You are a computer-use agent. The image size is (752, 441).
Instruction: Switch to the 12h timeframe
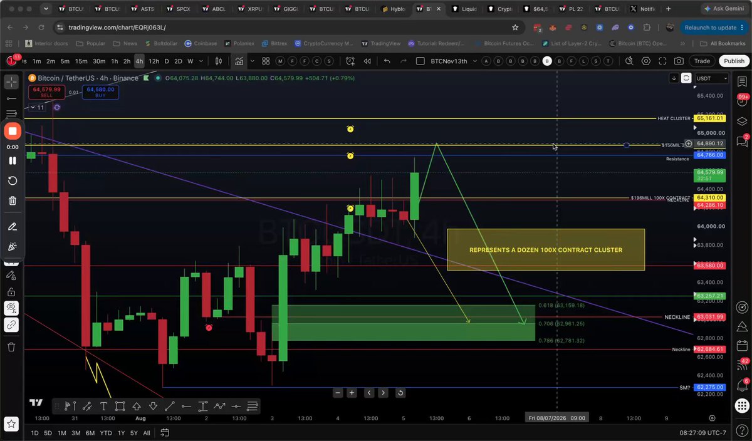click(x=154, y=61)
